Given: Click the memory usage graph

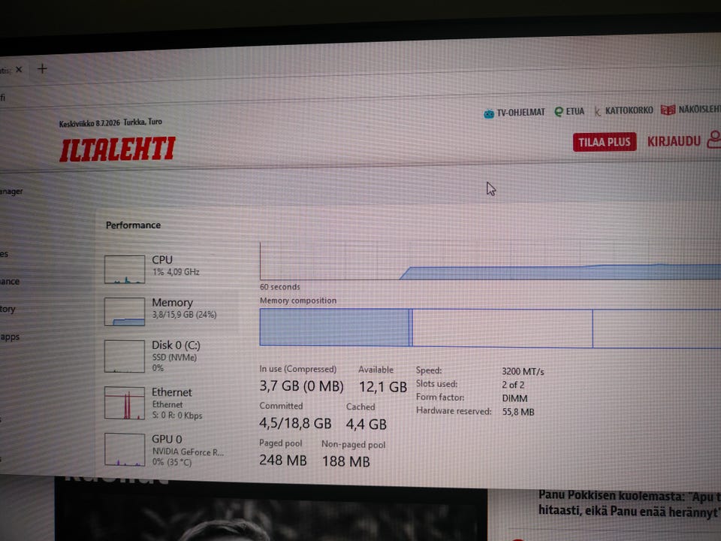Looking at the screenshot, I should click(490, 261).
